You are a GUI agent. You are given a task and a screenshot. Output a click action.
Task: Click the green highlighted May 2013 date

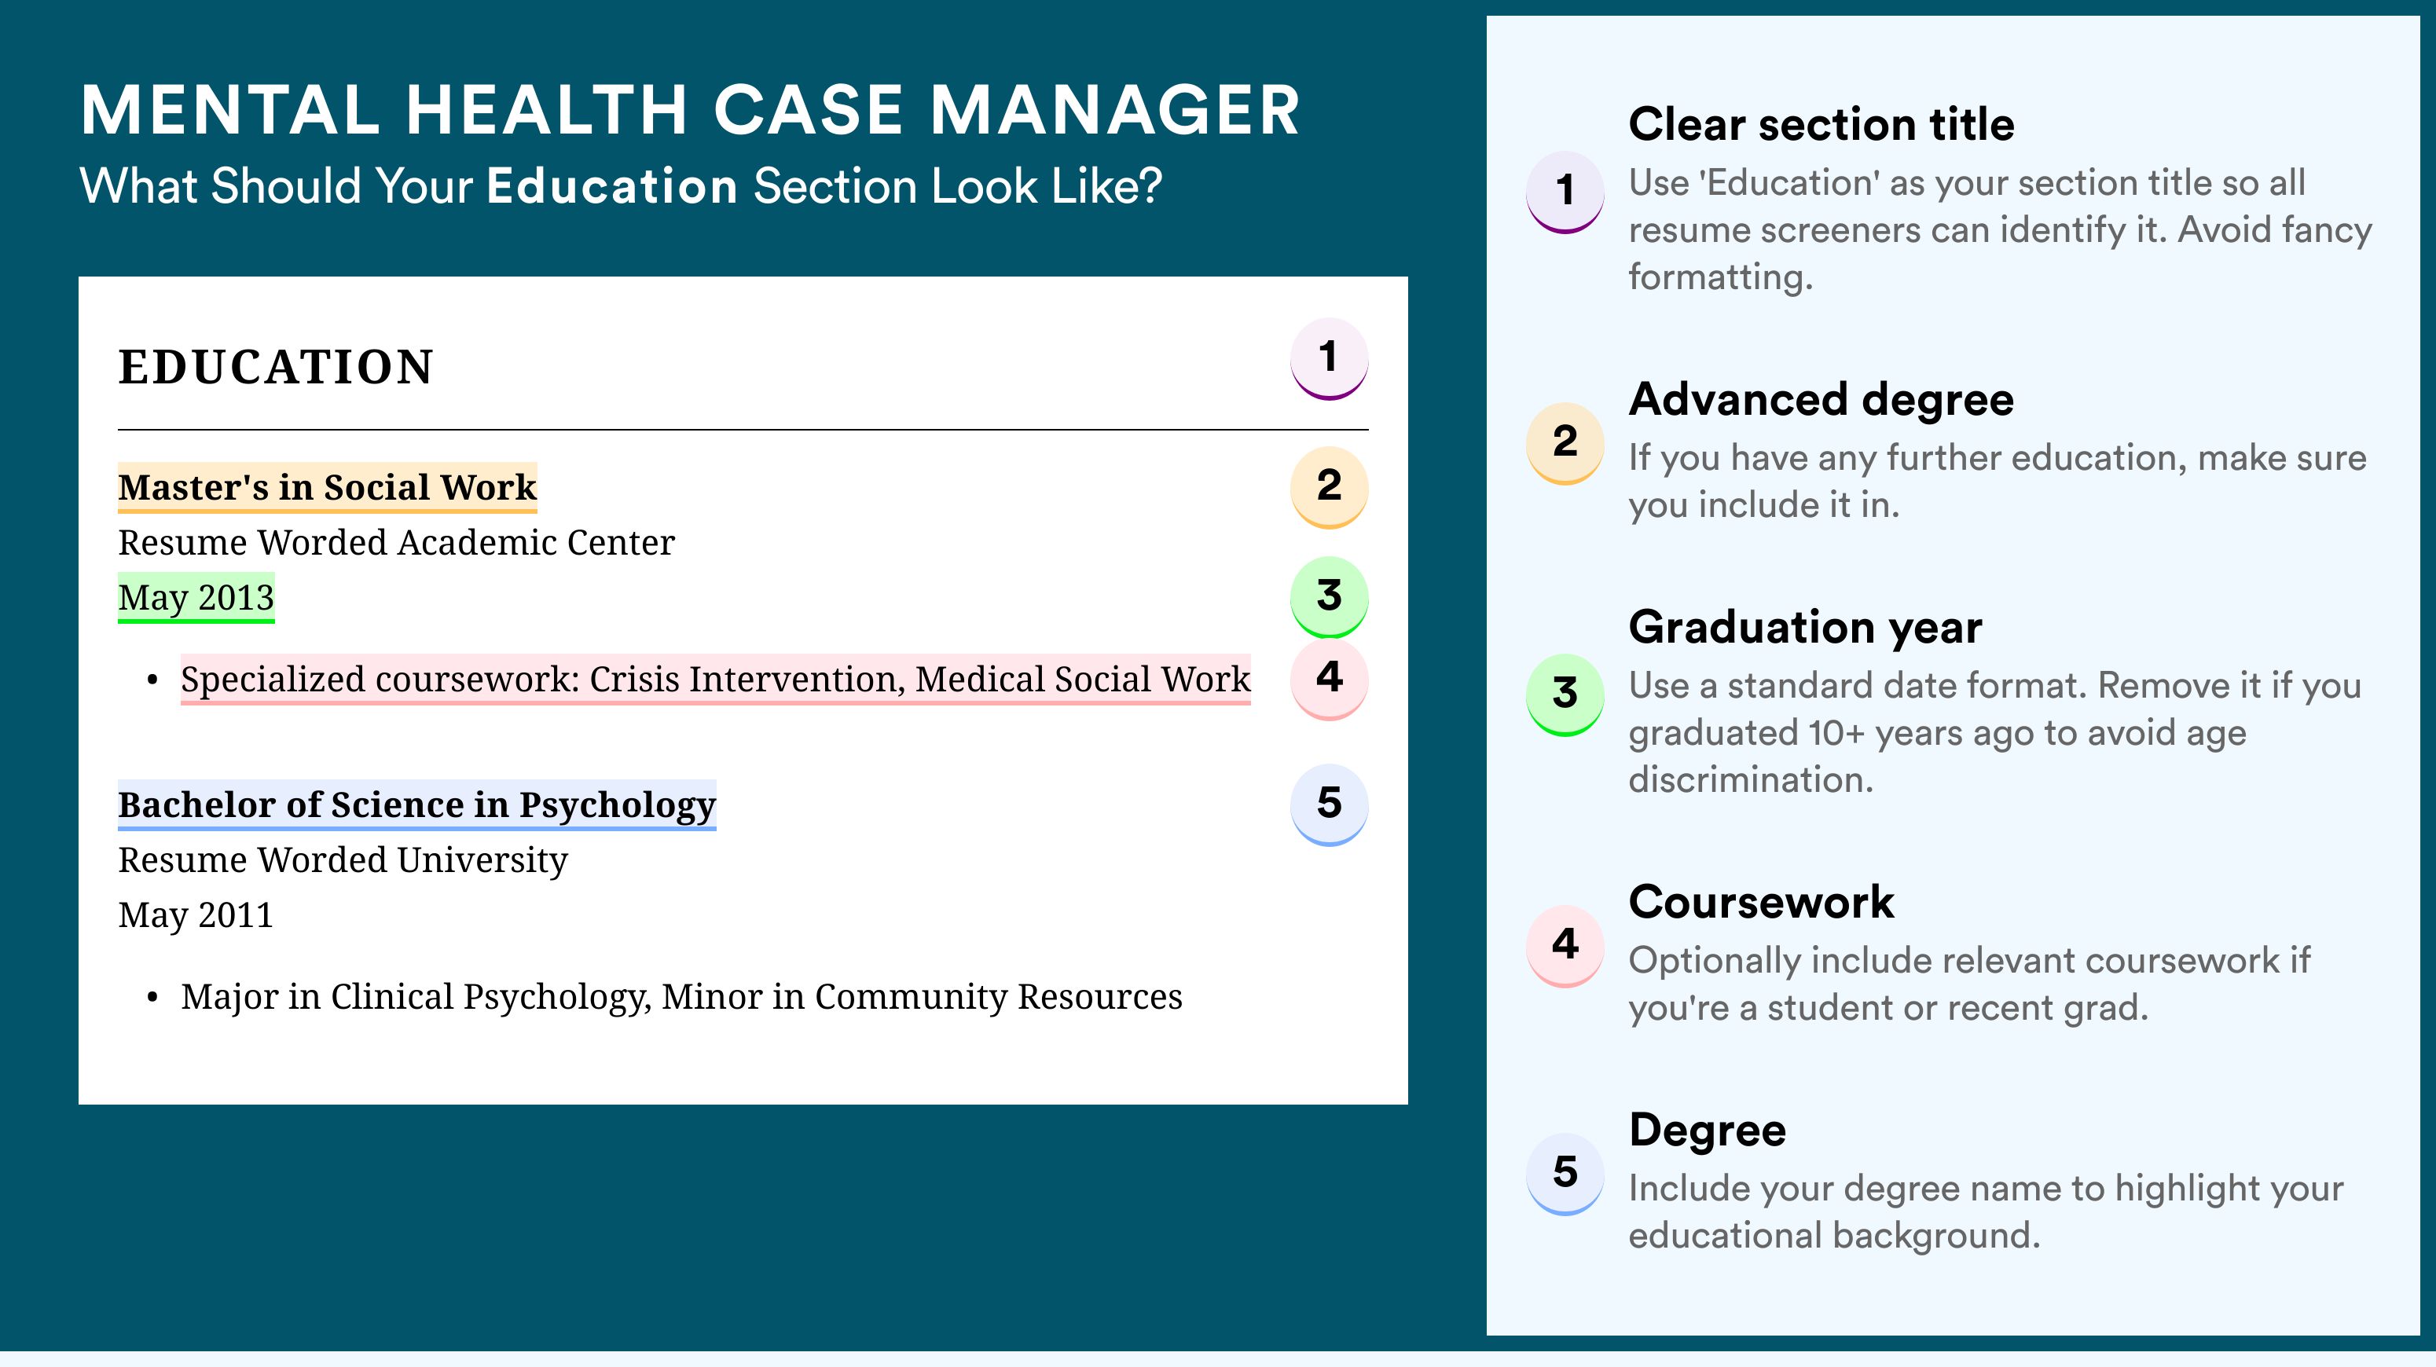coord(196,597)
